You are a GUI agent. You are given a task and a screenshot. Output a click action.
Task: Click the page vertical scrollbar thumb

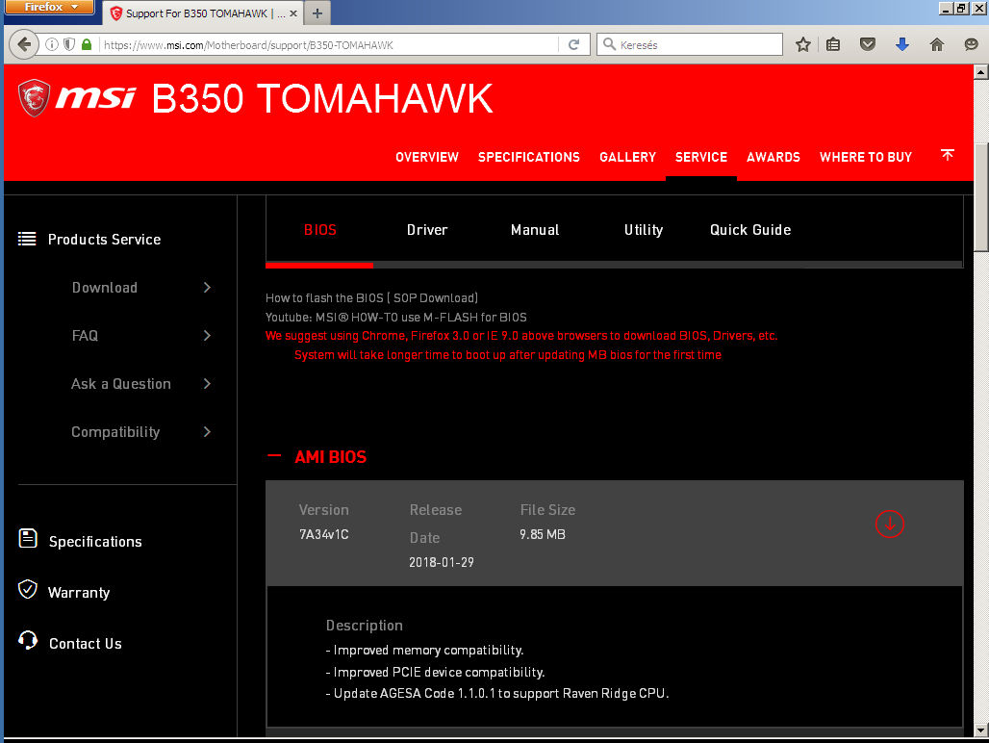[x=981, y=197]
